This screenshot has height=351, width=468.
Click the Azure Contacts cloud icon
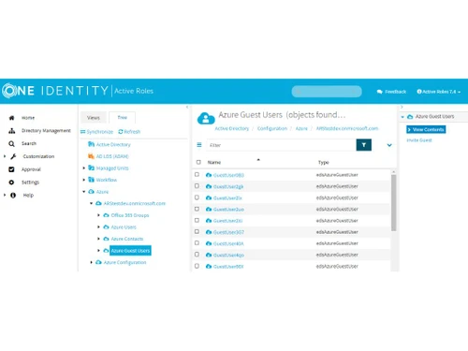[x=106, y=239]
